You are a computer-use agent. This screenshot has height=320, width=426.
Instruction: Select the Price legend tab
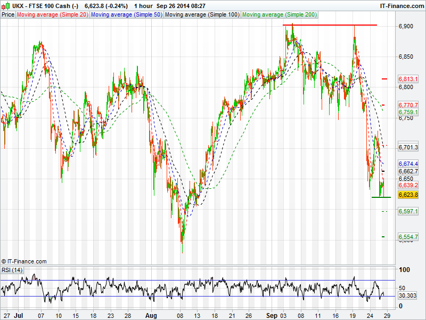click(x=8, y=14)
